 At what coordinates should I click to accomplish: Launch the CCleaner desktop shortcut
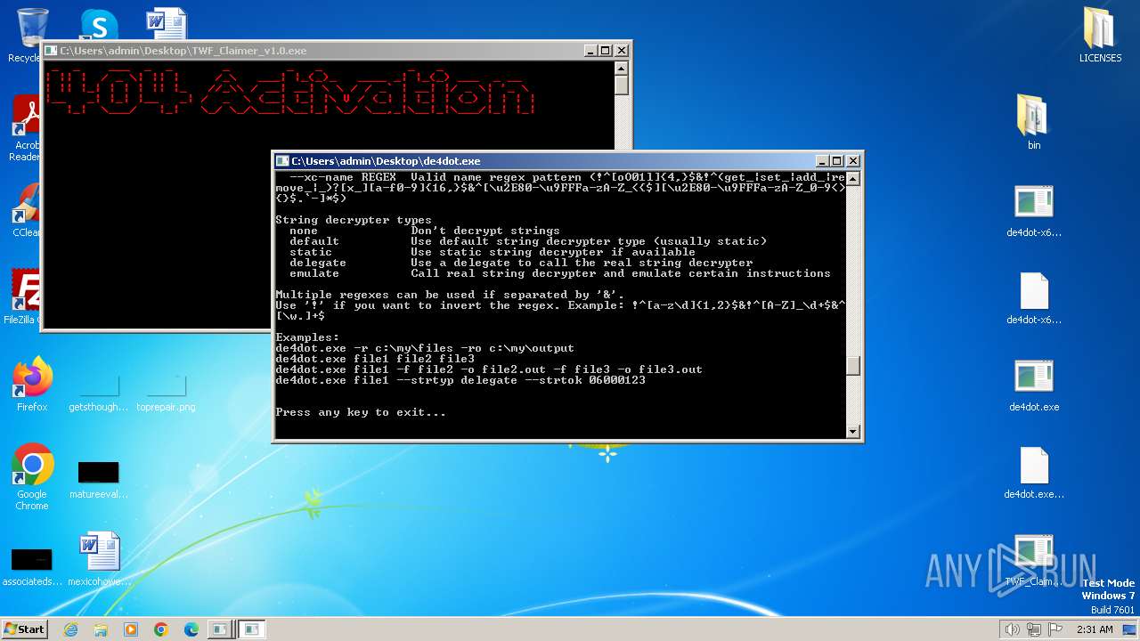[x=26, y=209]
